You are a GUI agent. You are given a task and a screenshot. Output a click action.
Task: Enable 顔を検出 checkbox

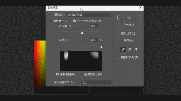tap(51, 21)
